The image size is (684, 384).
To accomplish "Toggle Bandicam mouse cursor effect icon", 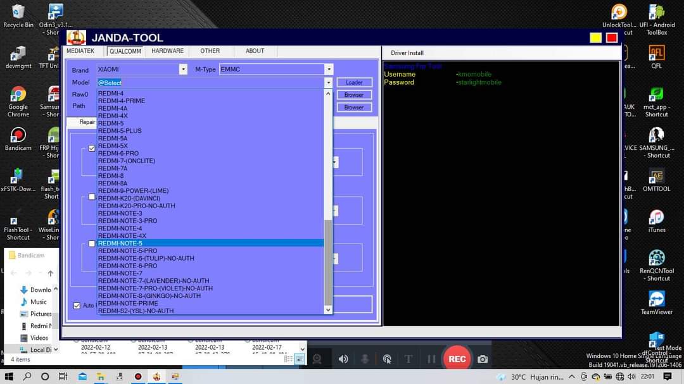I will 387,359.
